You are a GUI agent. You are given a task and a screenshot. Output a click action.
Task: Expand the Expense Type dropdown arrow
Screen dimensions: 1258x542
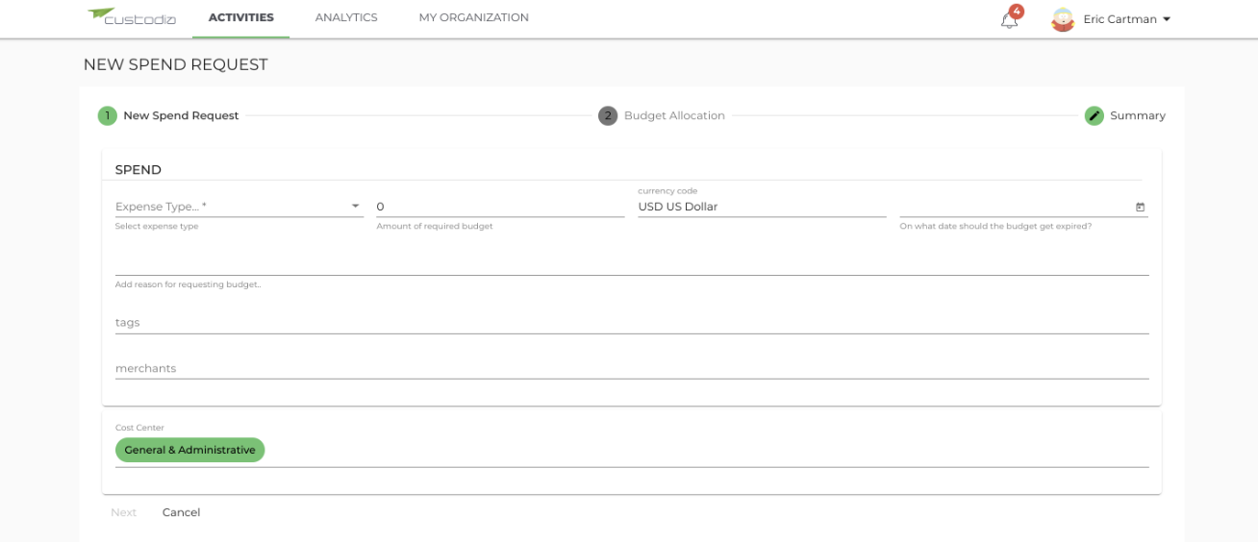point(355,207)
